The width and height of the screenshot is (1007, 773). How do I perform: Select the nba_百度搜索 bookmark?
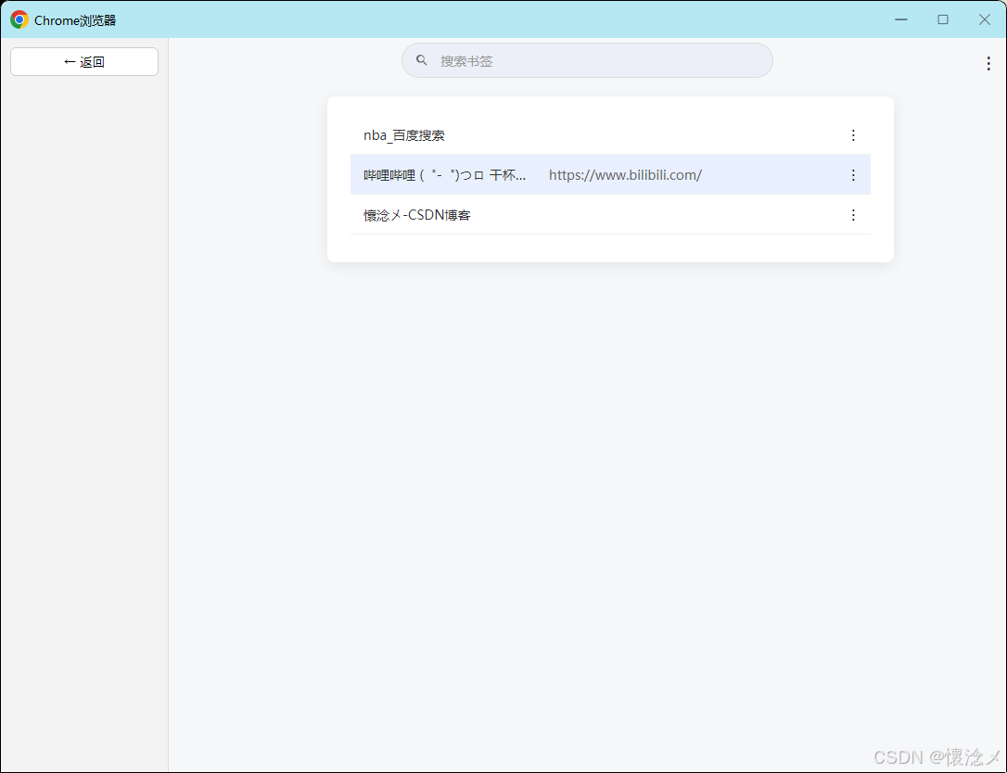click(x=610, y=134)
